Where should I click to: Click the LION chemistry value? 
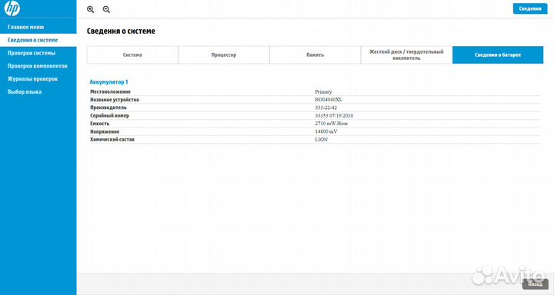[x=321, y=139]
